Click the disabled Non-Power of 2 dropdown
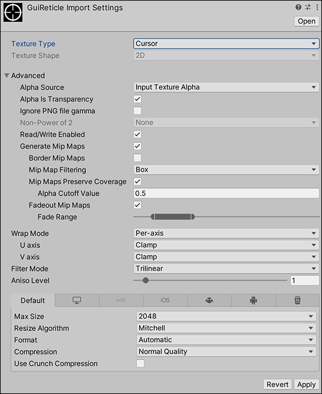 click(x=226, y=122)
